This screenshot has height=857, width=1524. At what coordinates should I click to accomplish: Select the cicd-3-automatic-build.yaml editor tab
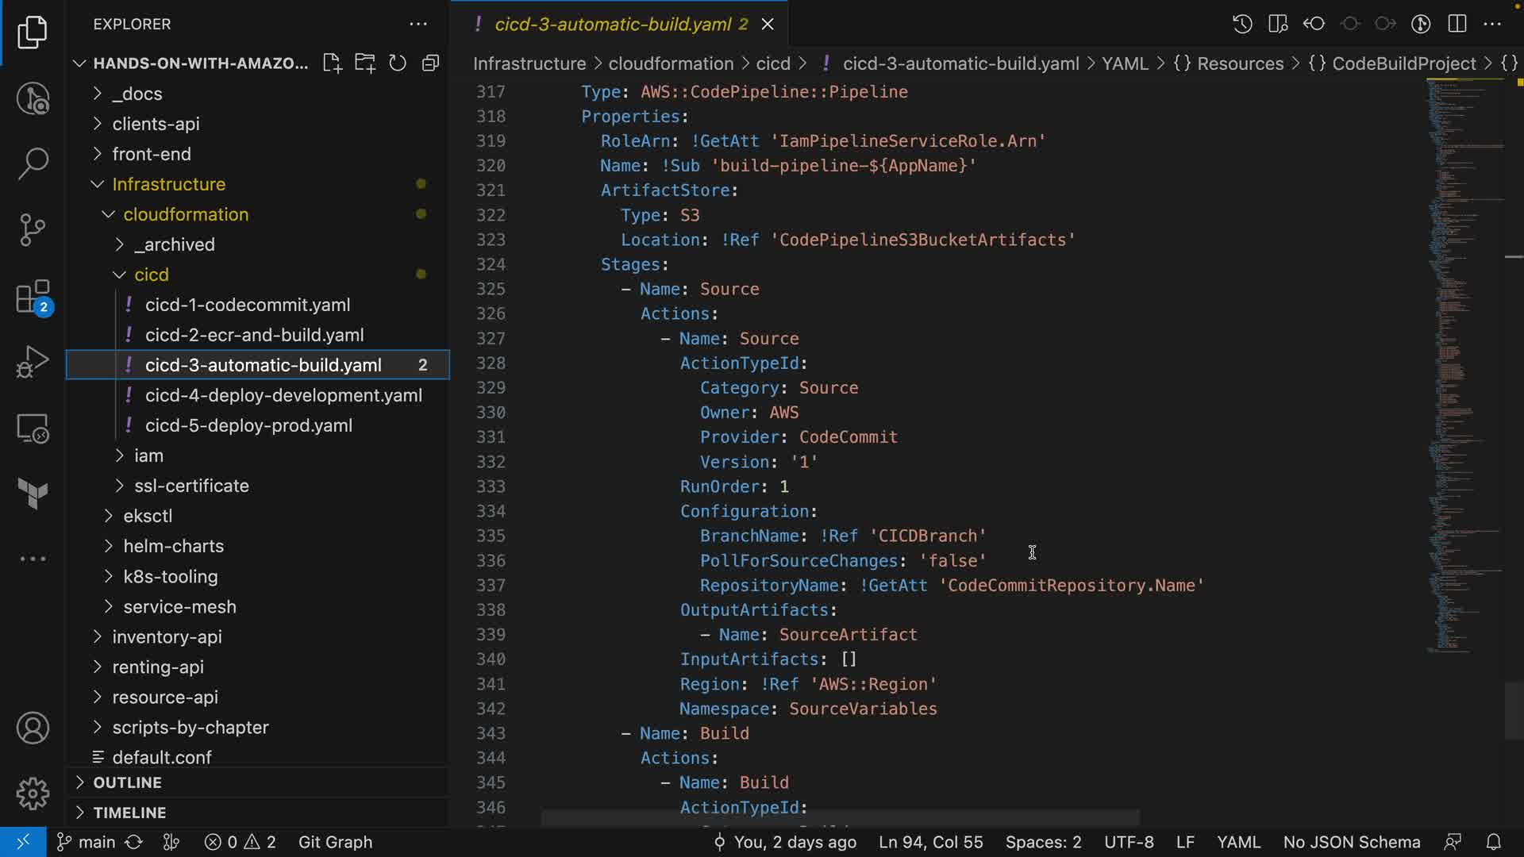tap(612, 24)
